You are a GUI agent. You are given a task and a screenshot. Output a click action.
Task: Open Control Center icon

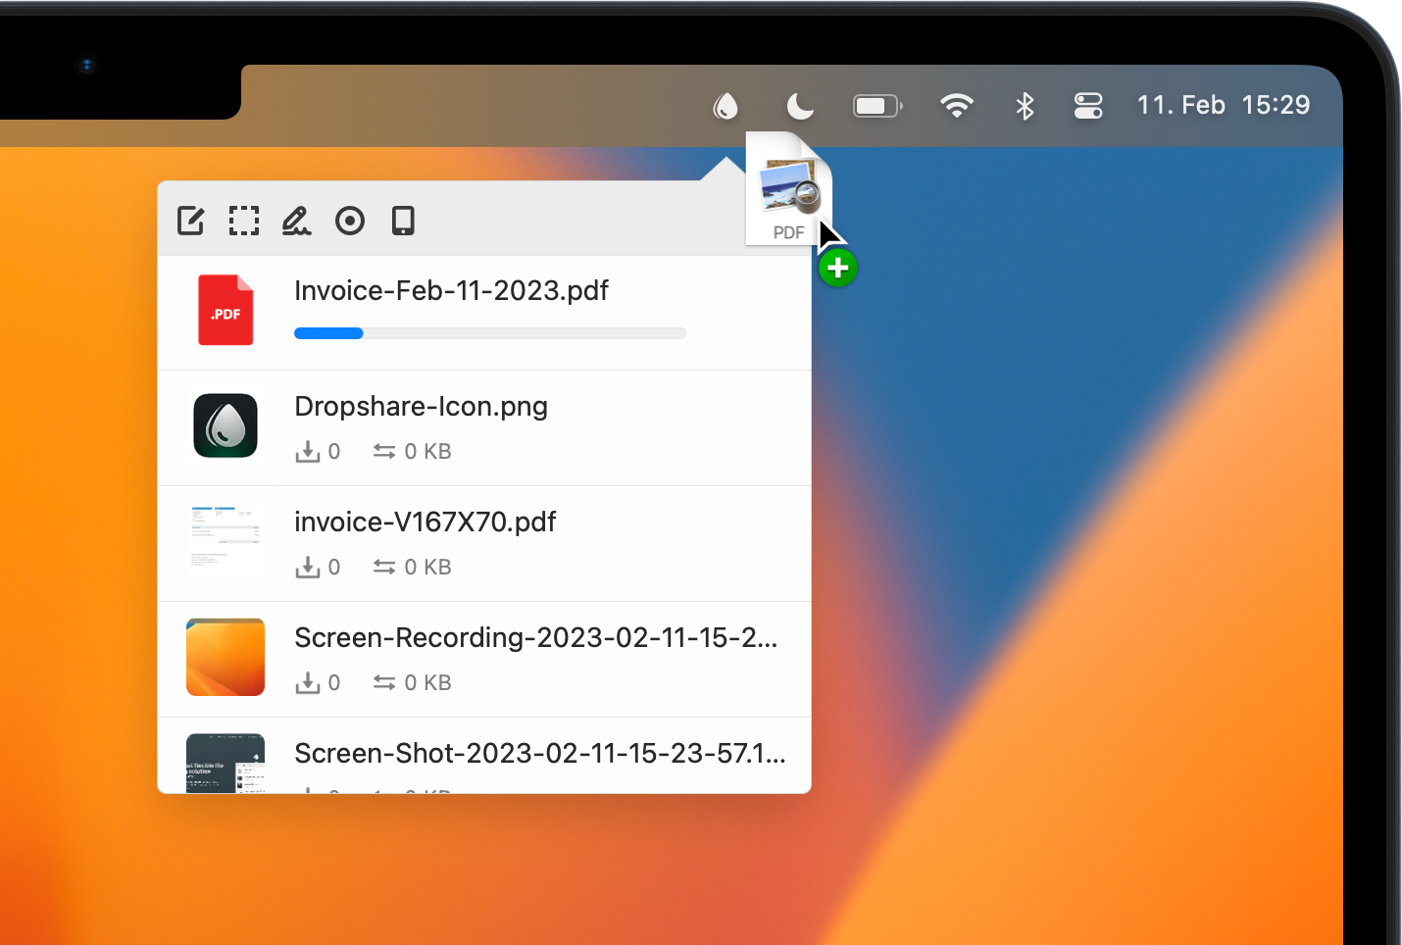tap(1088, 106)
